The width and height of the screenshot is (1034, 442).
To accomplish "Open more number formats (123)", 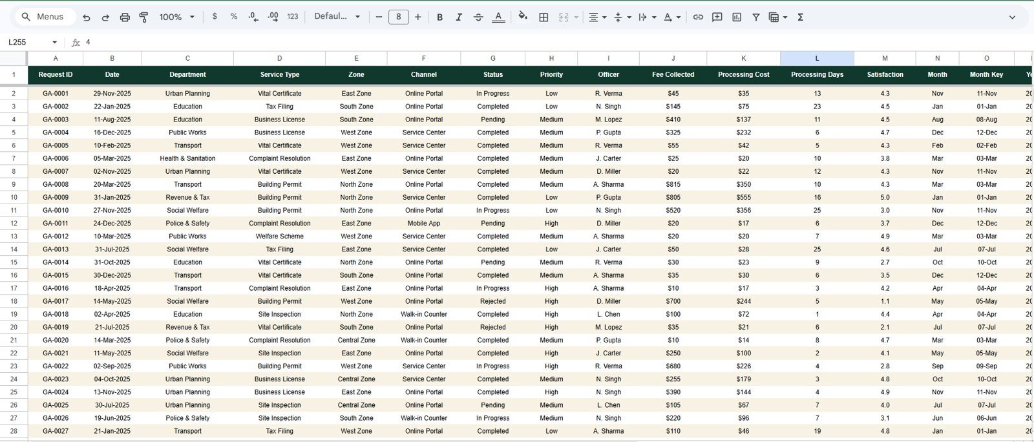I will [x=293, y=17].
